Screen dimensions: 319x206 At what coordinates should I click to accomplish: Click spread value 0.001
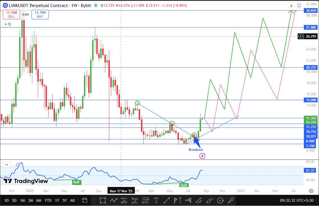(26, 14)
